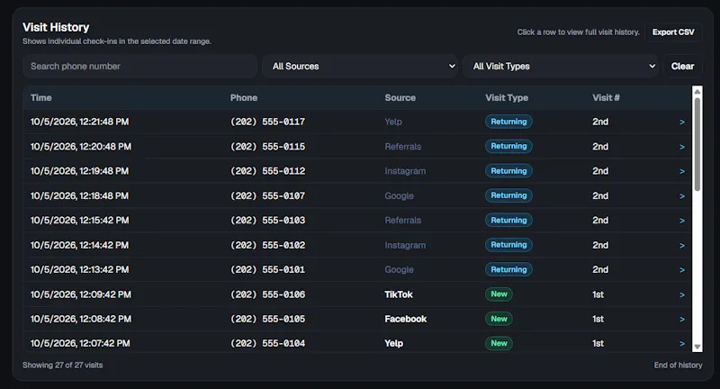The height and width of the screenshot is (389, 720).
Task: Open visit details arrow for (202) 555-0102
Action: click(x=682, y=246)
